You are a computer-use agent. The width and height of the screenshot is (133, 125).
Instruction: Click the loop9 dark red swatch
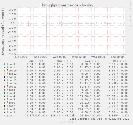point(5,112)
